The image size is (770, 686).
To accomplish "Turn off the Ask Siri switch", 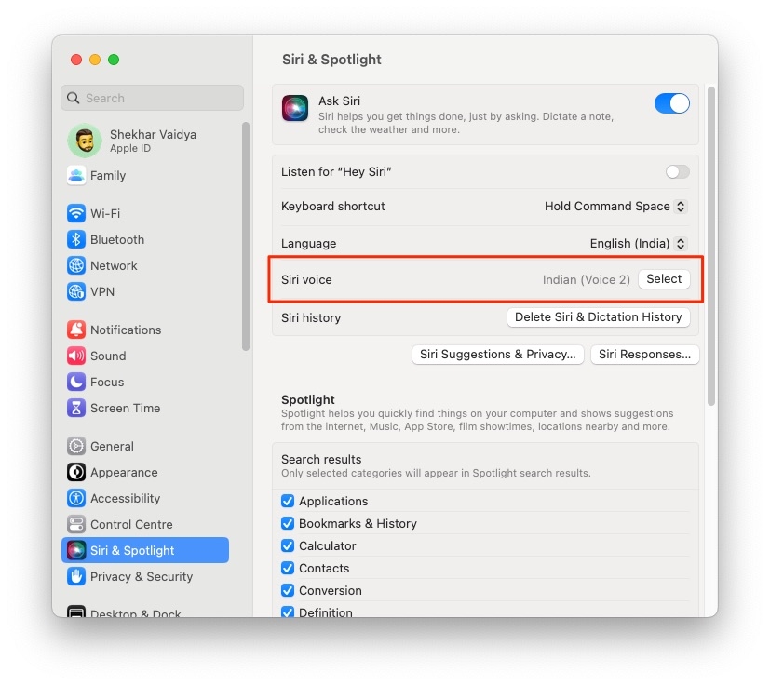I will point(672,103).
